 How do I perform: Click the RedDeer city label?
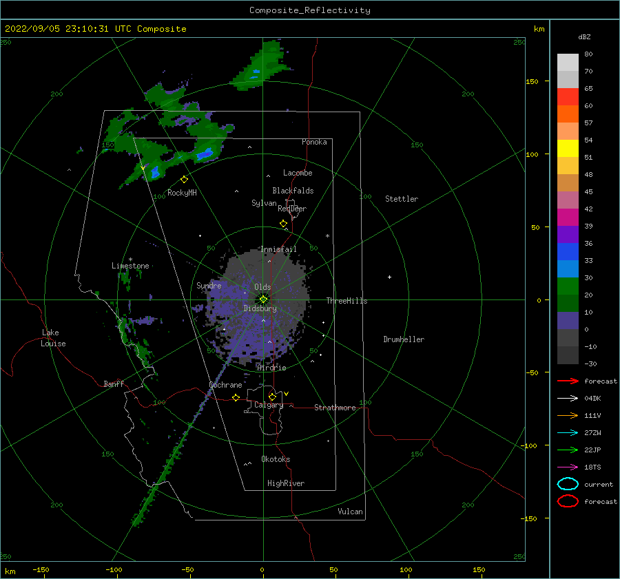point(292,209)
